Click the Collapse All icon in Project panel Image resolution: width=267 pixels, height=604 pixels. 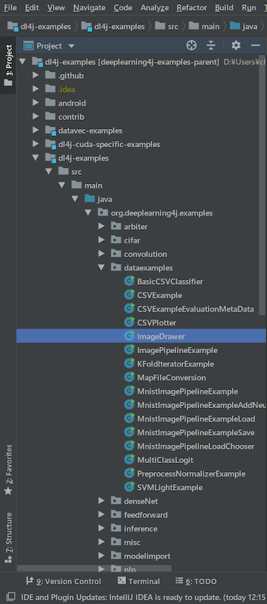(211, 45)
